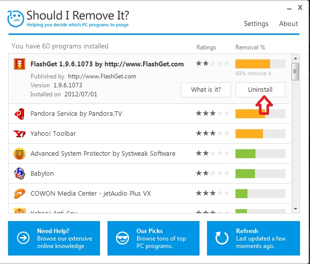Click the Removal % column header

(x=250, y=47)
